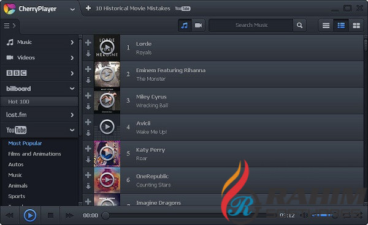368x225 pixels.
Task: Open Most Popular YouTube category
Action: tap(25, 143)
